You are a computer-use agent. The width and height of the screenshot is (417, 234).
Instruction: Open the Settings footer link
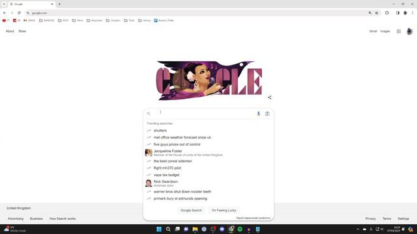click(x=403, y=218)
